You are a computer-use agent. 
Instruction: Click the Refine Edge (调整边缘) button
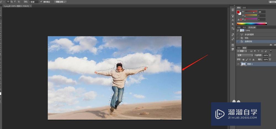pyautogui.click(x=60, y=2)
